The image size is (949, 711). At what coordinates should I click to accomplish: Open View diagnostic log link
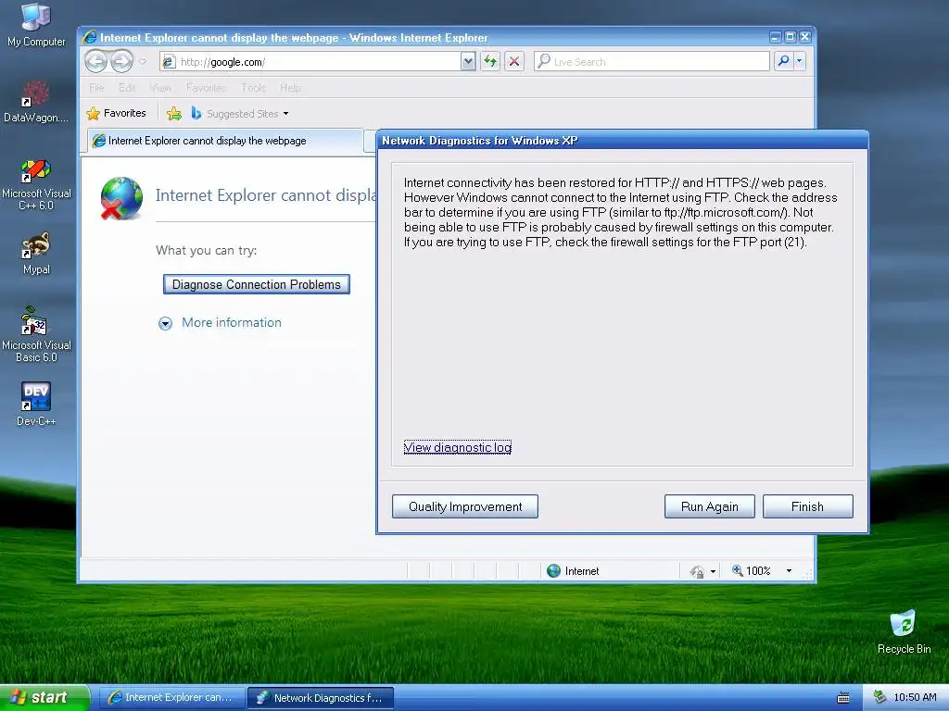[x=458, y=447]
